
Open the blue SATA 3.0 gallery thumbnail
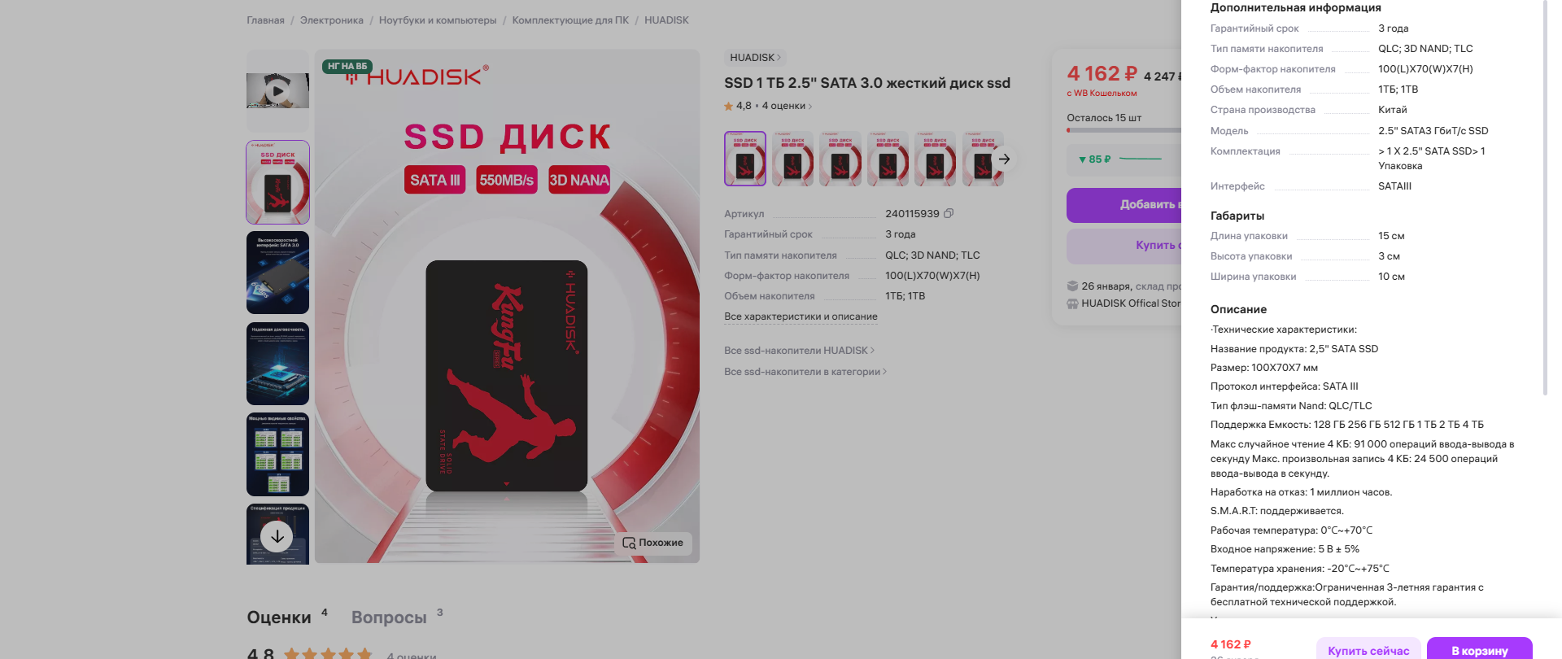[277, 273]
